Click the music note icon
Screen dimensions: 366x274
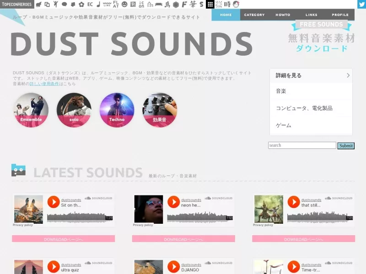[x=98, y=4]
